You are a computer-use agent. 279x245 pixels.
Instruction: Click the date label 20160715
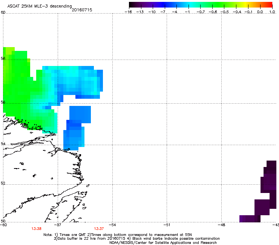[x=82, y=10]
